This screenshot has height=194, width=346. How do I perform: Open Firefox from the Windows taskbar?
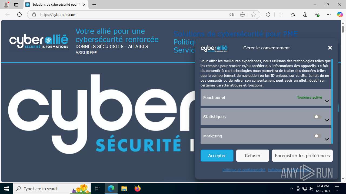coord(138,189)
